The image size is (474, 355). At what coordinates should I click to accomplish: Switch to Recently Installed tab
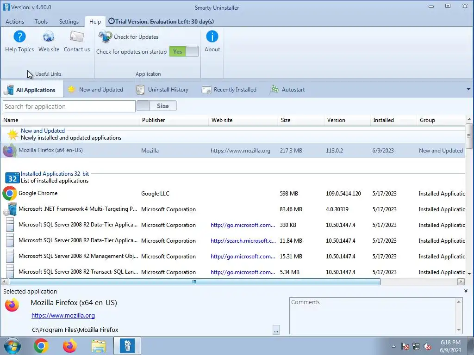pyautogui.click(x=229, y=90)
